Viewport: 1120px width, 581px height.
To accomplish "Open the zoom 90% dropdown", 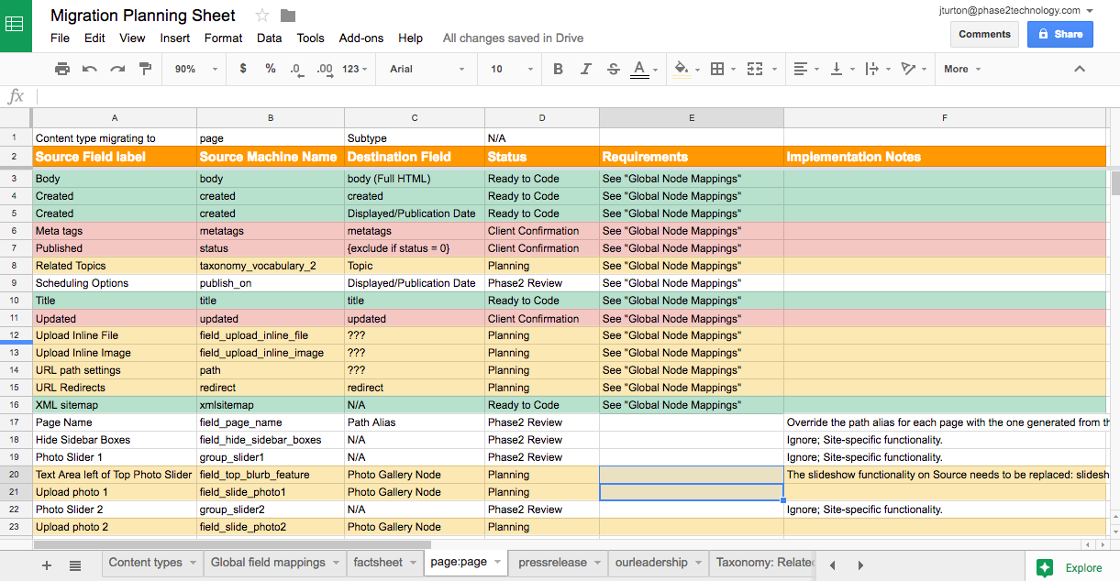I will [195, 69].
